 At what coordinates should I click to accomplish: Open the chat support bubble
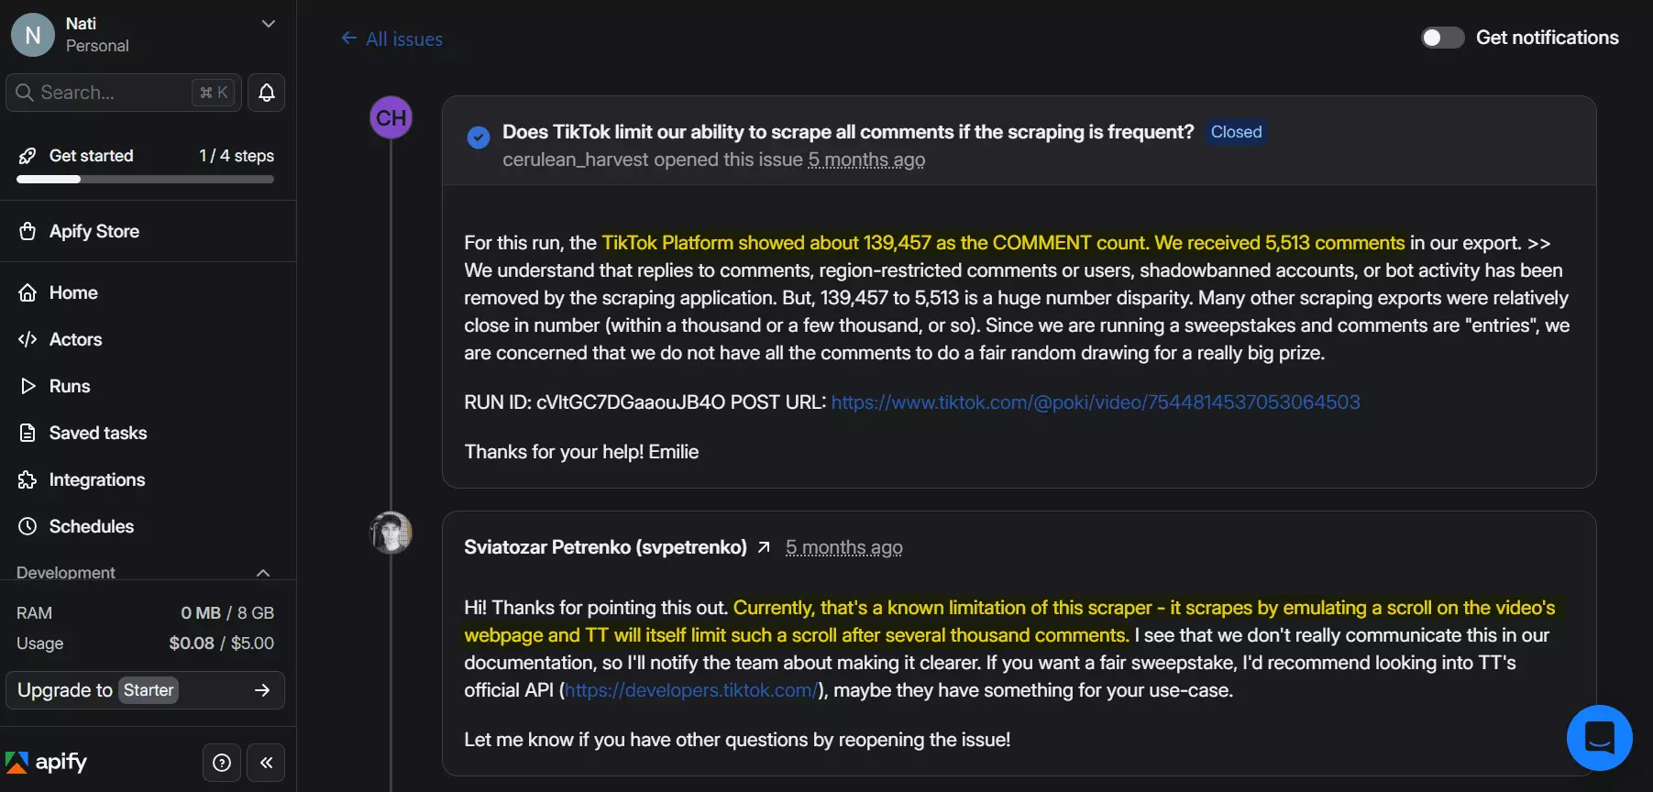pyautogui.click(x=1599, y=738)
